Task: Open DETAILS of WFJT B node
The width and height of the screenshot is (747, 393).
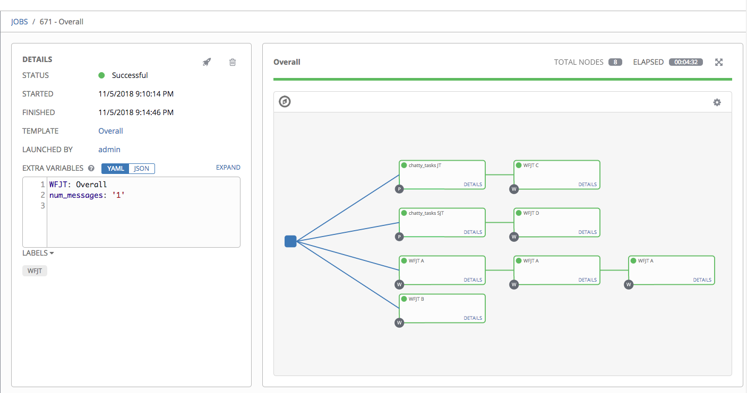Action: (473, 318)
